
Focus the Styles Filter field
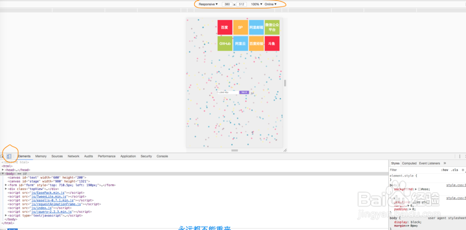[x=415, y=170]
